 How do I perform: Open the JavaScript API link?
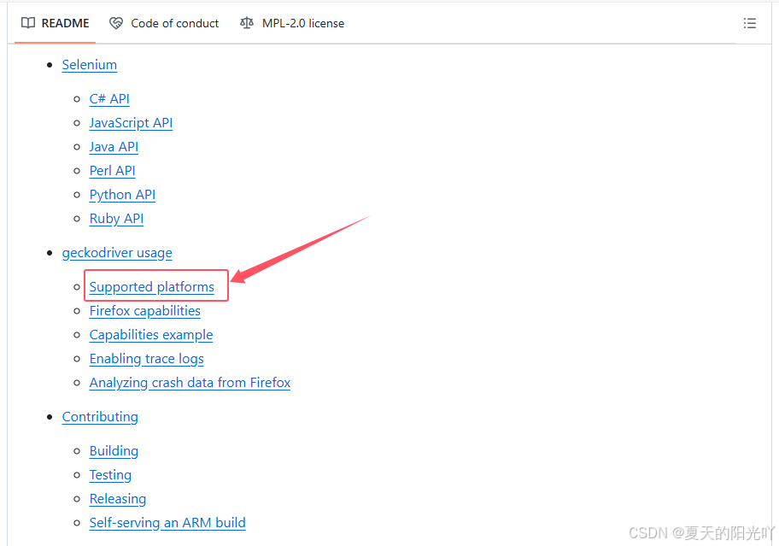pyautogui.click(x=131, y=123)
